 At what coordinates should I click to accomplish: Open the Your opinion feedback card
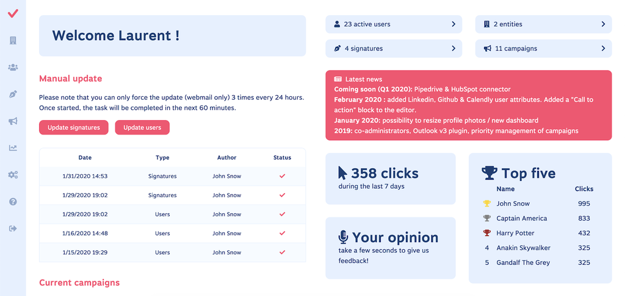390,247
